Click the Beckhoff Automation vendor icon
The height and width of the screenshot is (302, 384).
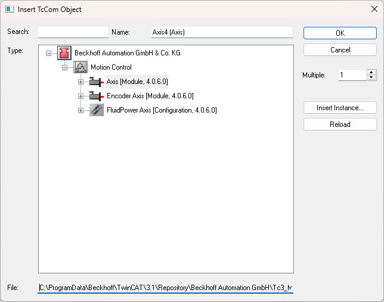(64, 53)
